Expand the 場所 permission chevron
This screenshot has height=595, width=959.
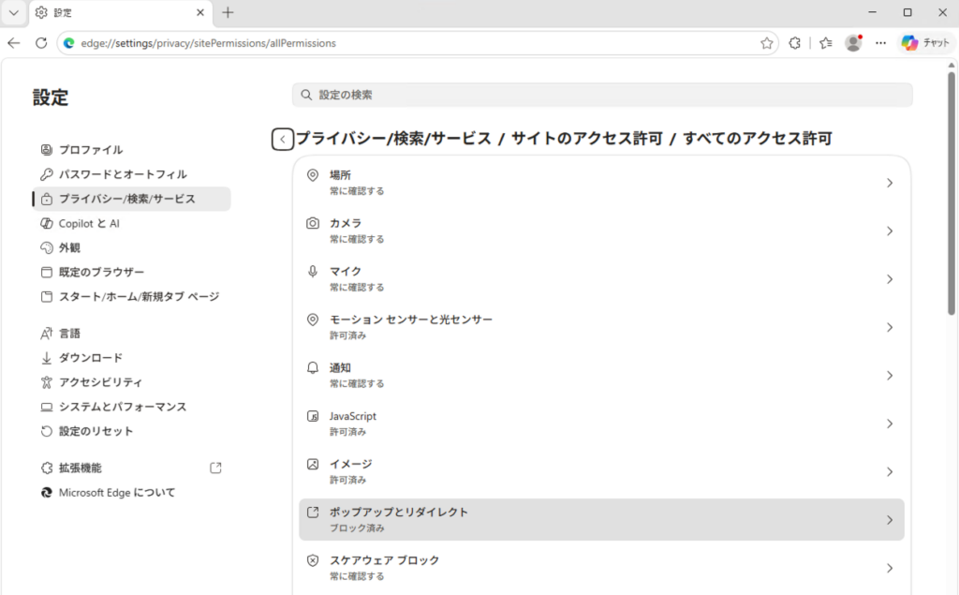click(x=890, y=183)
